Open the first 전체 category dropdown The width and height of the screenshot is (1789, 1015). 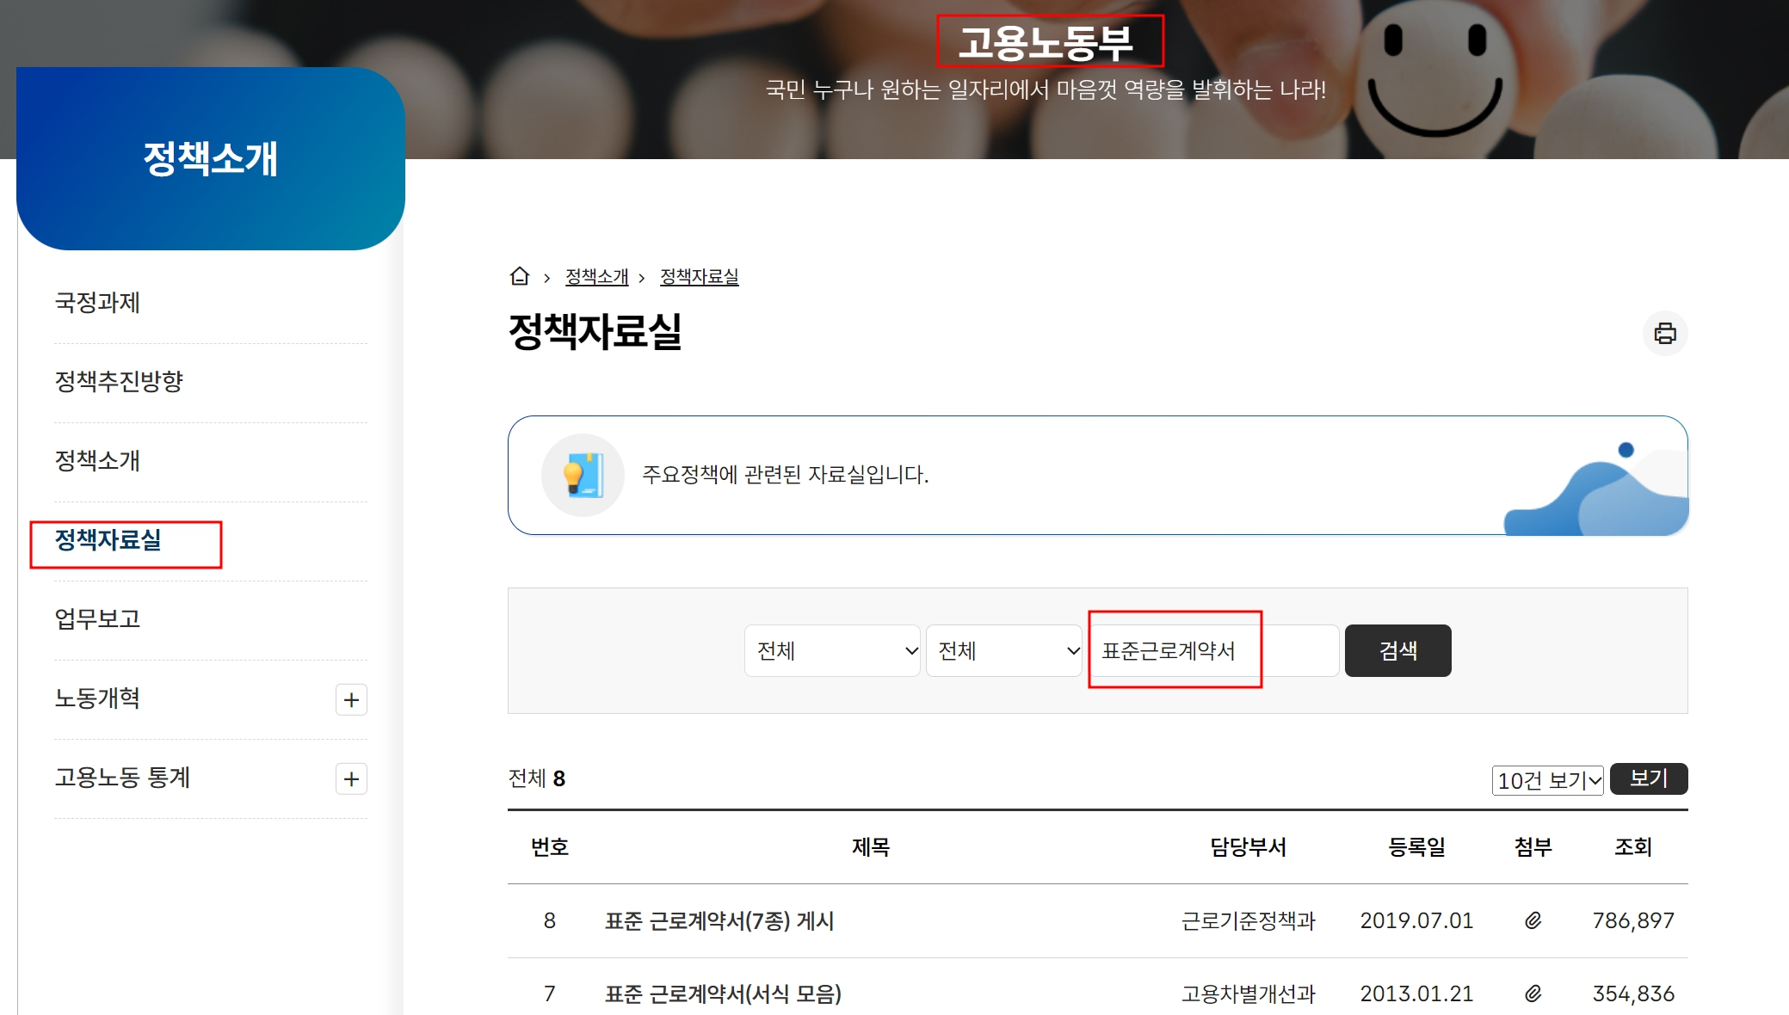(831, 651)
